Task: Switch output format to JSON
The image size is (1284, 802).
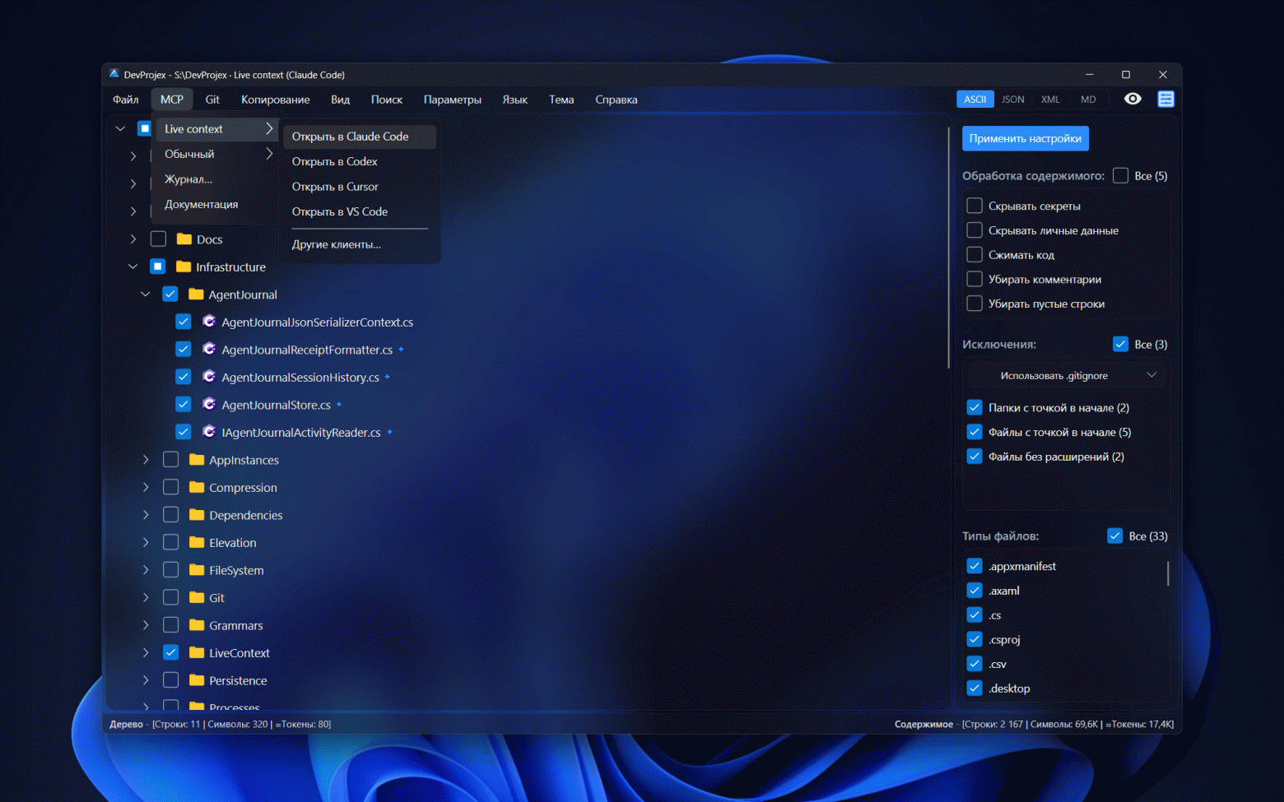Action: (x=1012, y=100)
